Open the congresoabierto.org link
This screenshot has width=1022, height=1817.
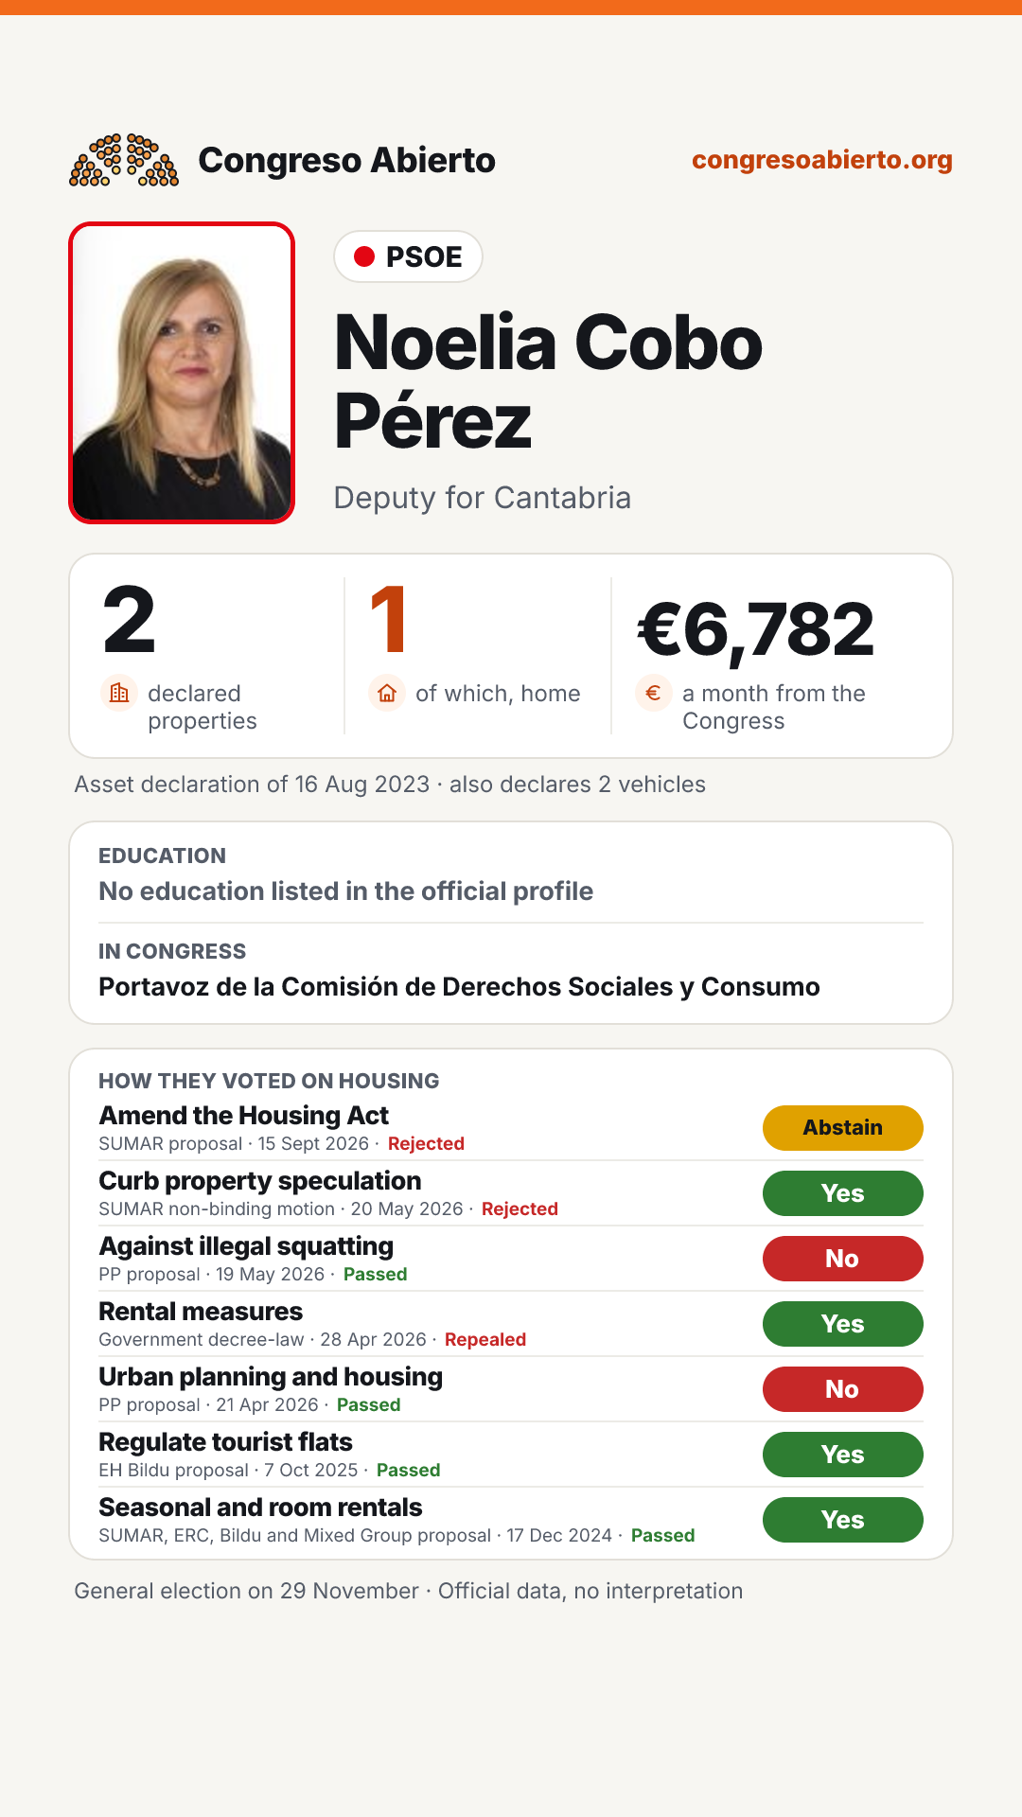pos(822,160)
